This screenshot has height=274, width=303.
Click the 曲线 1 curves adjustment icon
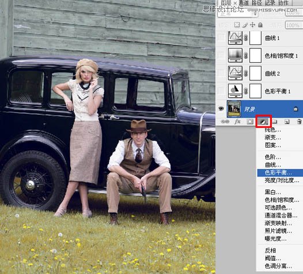click(x=235, y=37)
